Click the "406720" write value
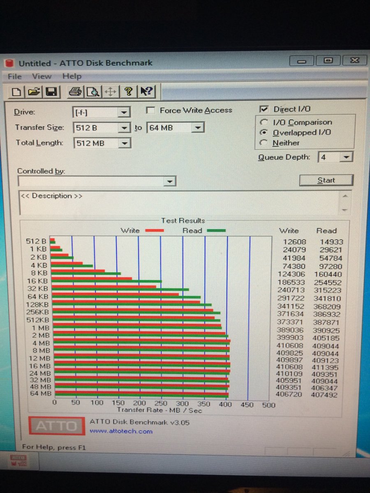The height and width of the screenshot is (493, 370). [x=289, y=394]
